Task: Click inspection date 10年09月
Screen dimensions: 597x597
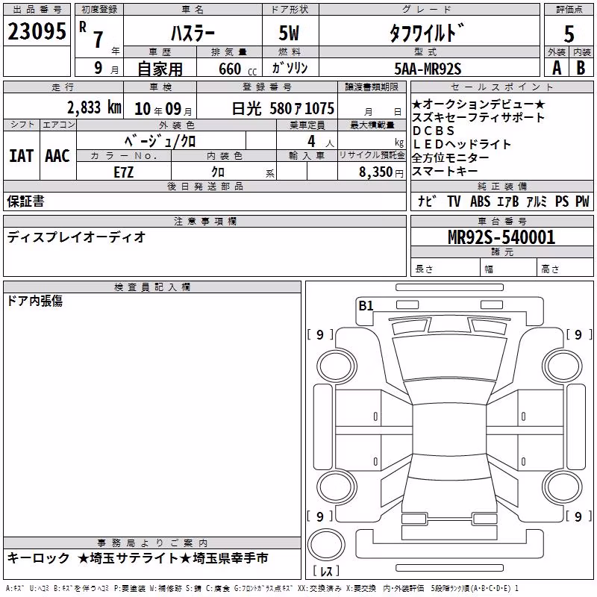Action: tap(163, 109)
